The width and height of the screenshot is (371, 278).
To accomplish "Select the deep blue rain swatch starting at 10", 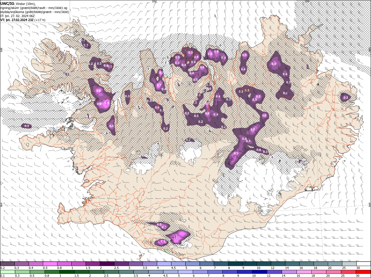I will [259, 272].
